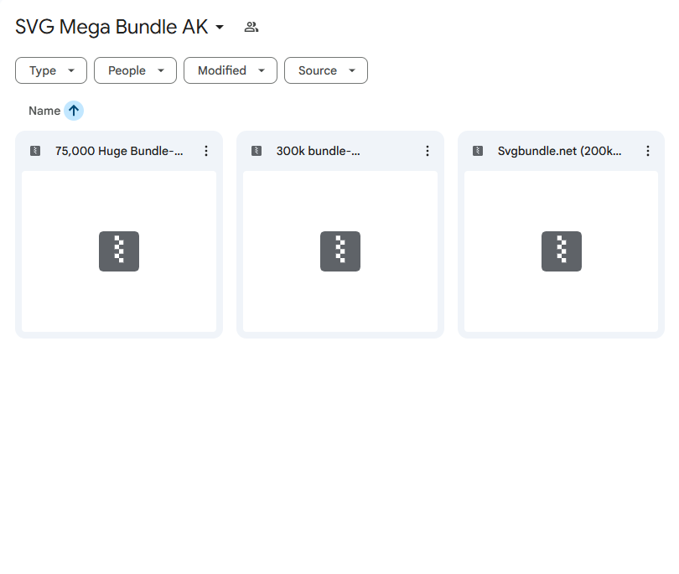Open more actions for Svgbundle.net file
The height and width of the screenshot is (574, 679).
point(648,151)
